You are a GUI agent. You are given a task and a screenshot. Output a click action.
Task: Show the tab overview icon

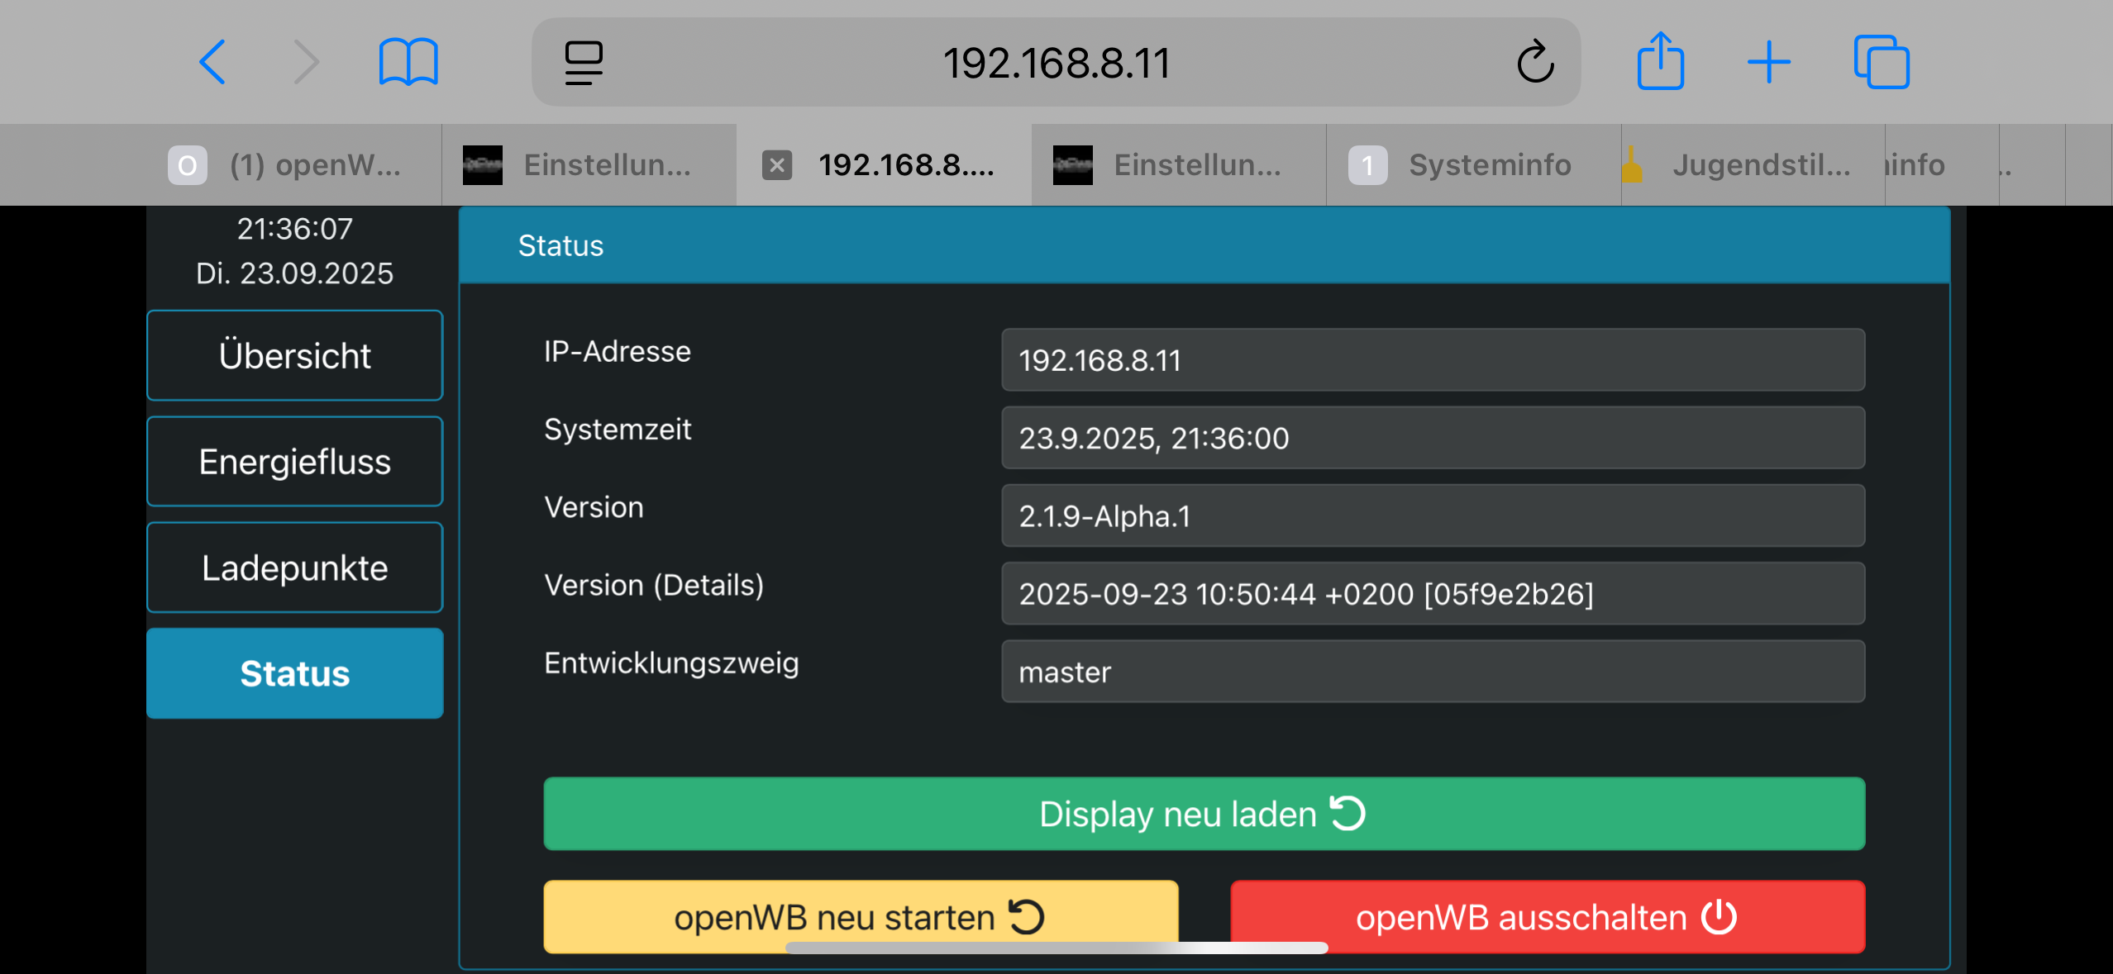click(x=1882, y=62)
